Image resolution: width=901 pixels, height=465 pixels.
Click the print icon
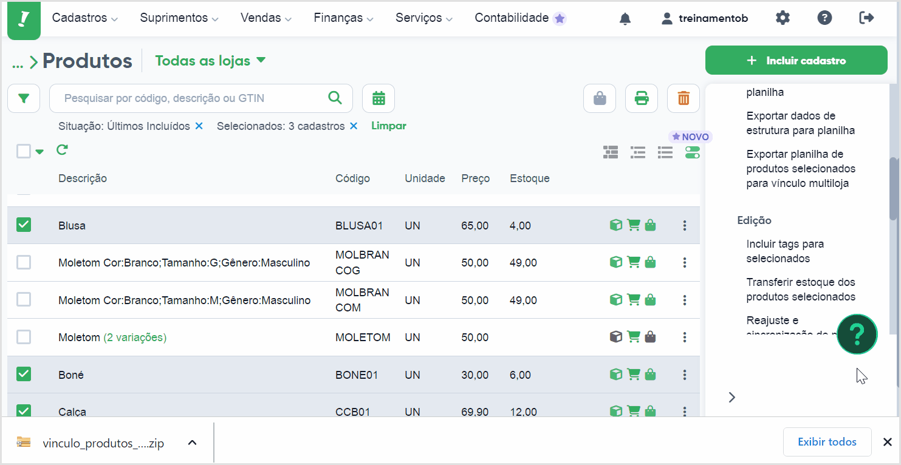point(642,98)
